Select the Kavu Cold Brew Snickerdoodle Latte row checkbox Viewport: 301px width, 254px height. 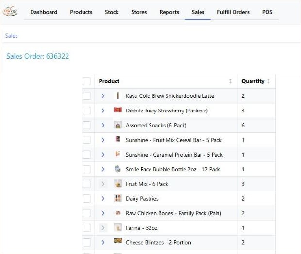click(86, 96)
